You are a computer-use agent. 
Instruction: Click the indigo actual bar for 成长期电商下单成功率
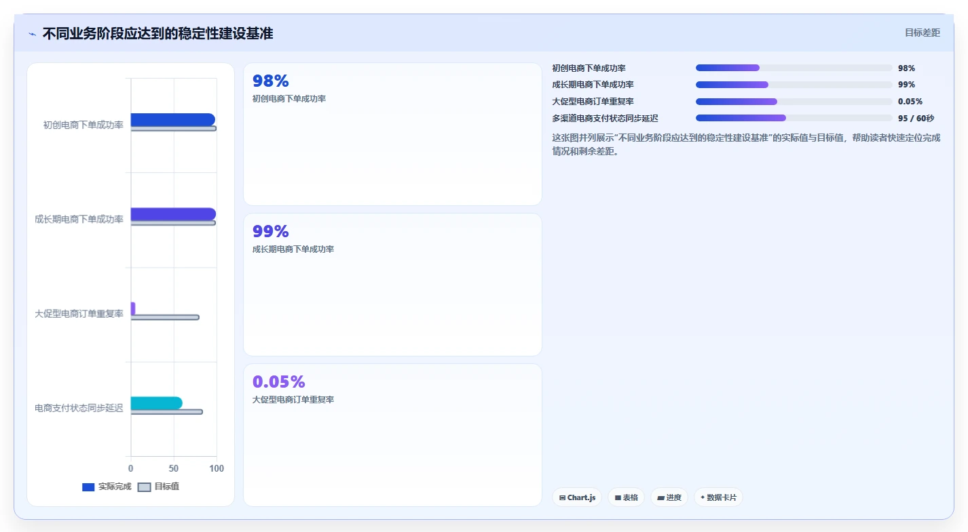tap(173, 214)
